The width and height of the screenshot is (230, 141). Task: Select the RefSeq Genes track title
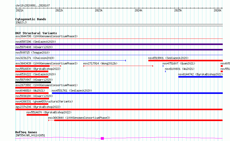click(26, 132)
